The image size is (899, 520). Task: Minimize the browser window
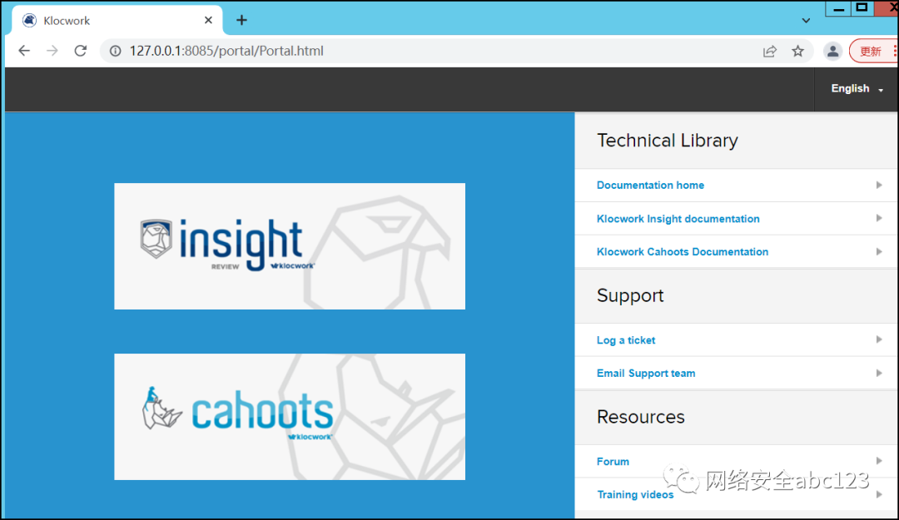[838, 8]
